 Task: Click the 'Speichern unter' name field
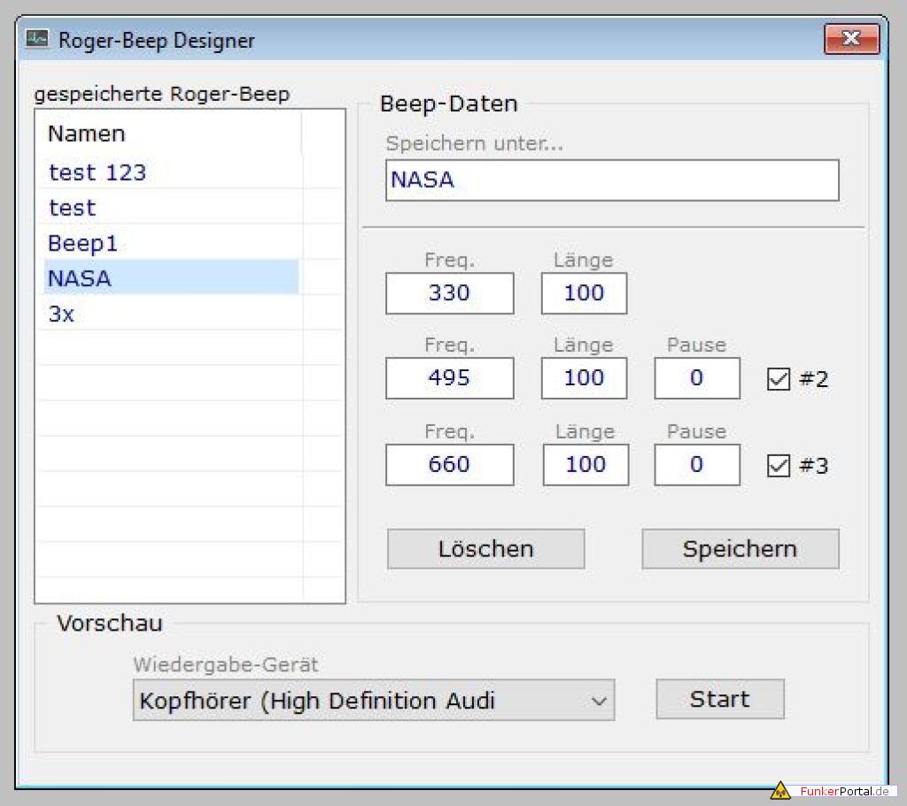pyautogui.click(x=611, y=181)
